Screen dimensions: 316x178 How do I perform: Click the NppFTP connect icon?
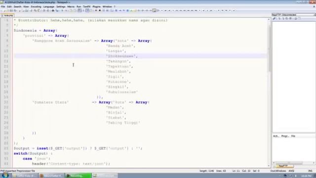click(274, 18)
